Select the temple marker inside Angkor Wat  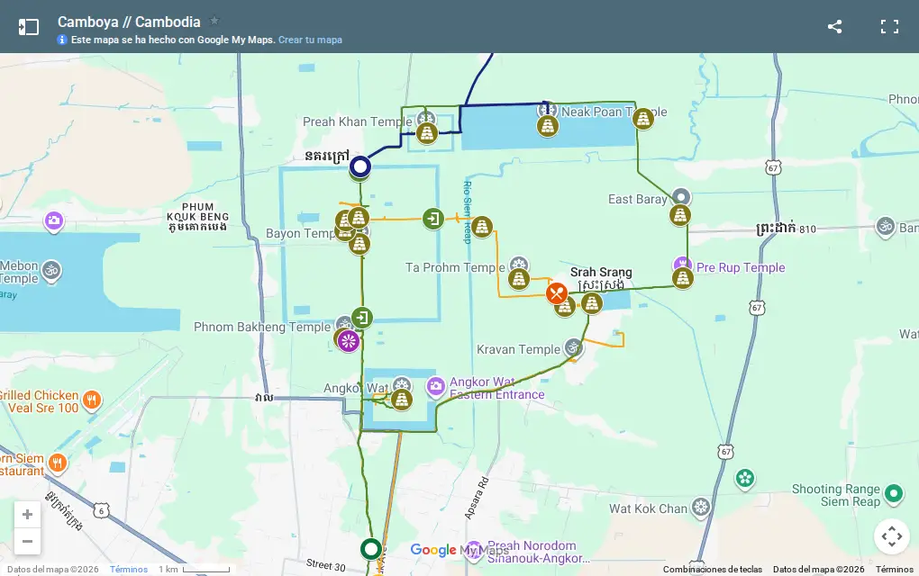(402, 400)
